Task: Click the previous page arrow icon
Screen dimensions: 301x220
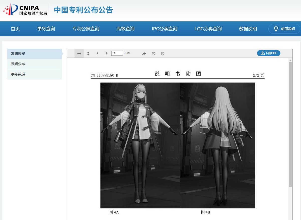Action: [97, 53]
